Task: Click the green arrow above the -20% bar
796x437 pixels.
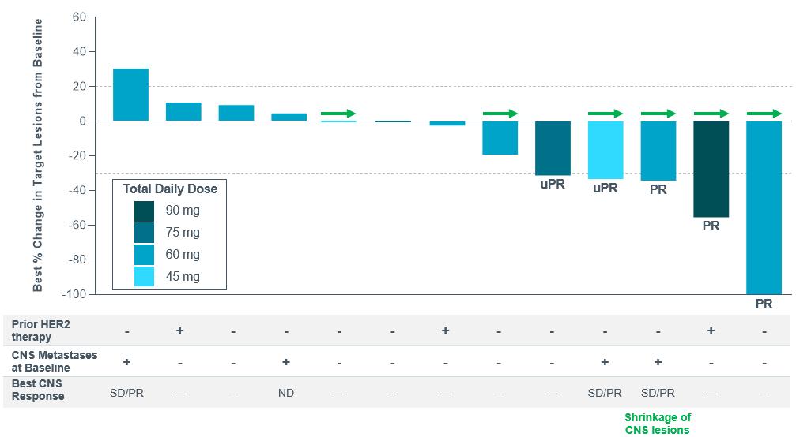Action: [x=500, y=114]
